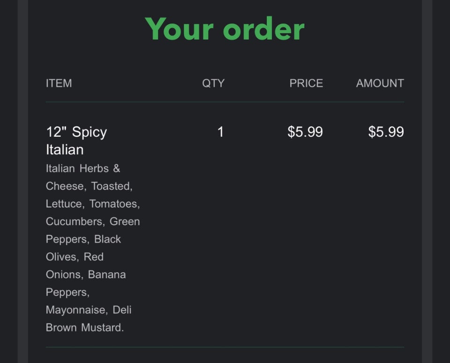
Task: Select the PRICE column header
Action: (306, 83)
